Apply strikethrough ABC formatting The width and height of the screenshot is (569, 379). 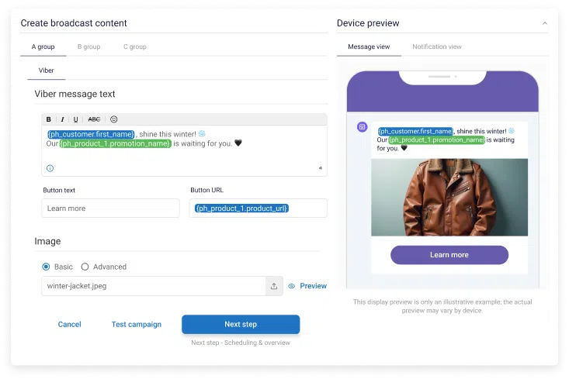(94, 119)
